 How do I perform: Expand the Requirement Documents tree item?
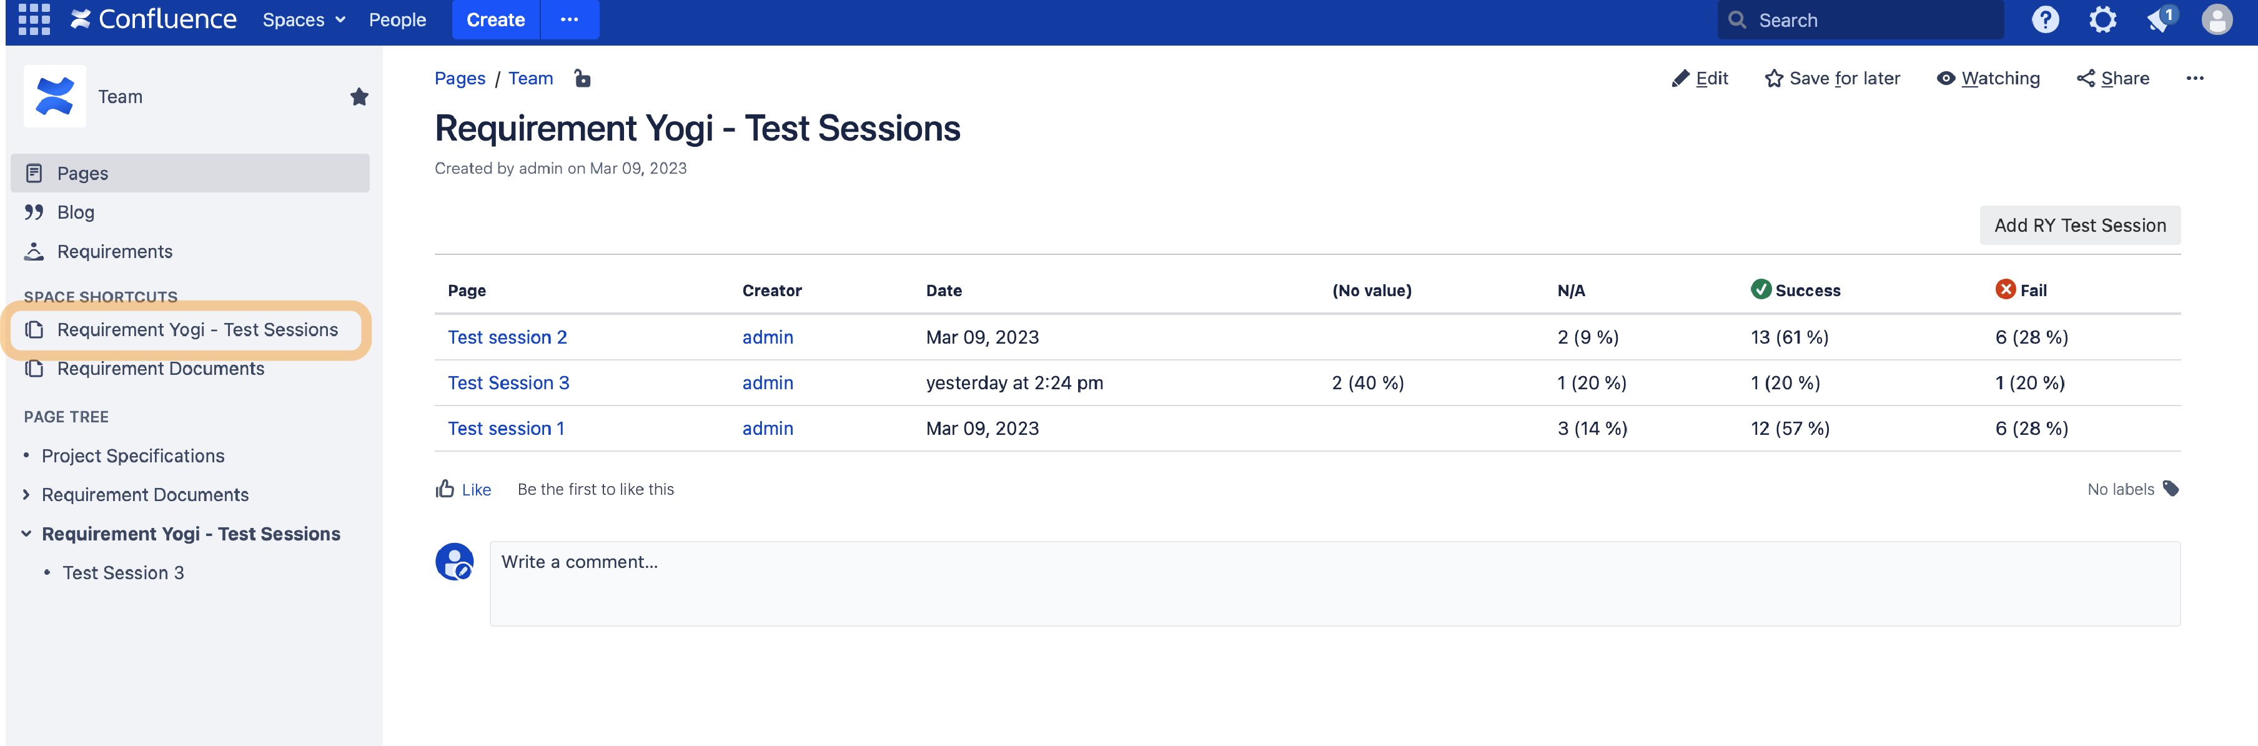(26, 494)
